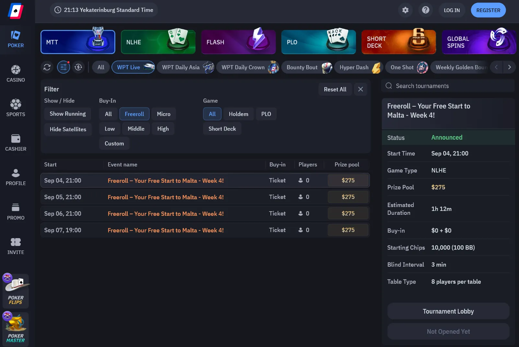Select Micro buy-in filter
This screenshot has width=519, height=347.
[164, 114]
